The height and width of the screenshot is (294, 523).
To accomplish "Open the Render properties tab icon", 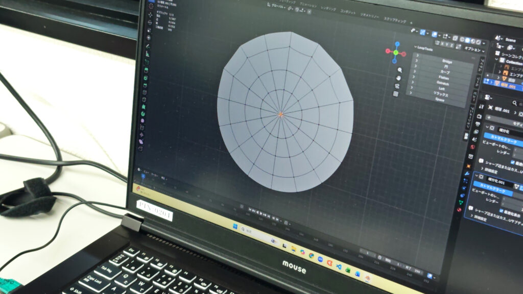I will point(479,116).
